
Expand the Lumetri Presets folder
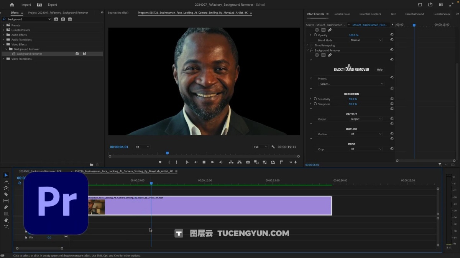click(x=3, y=30)
